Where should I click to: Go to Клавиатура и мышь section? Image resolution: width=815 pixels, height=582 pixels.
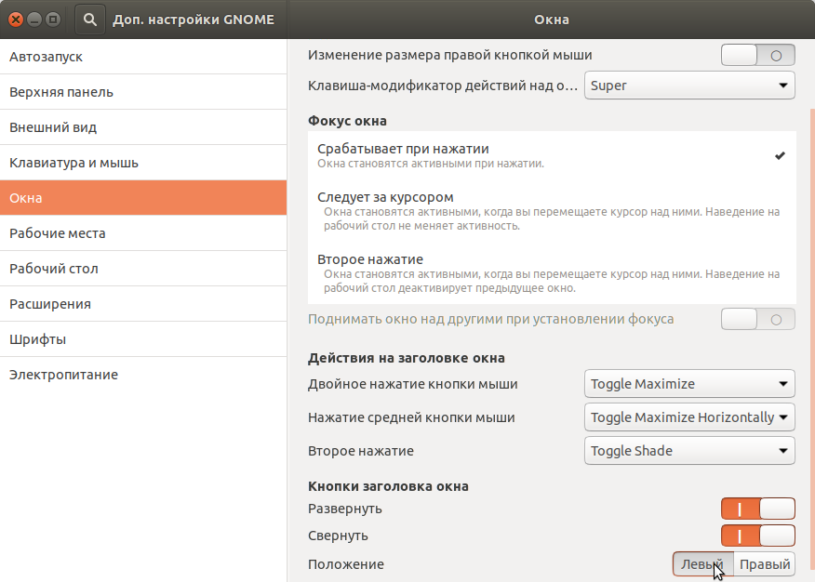pos(143,163)
